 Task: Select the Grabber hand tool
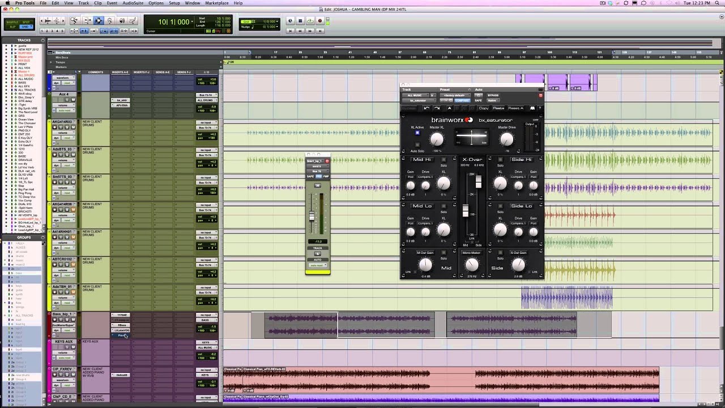pos(110,21)
